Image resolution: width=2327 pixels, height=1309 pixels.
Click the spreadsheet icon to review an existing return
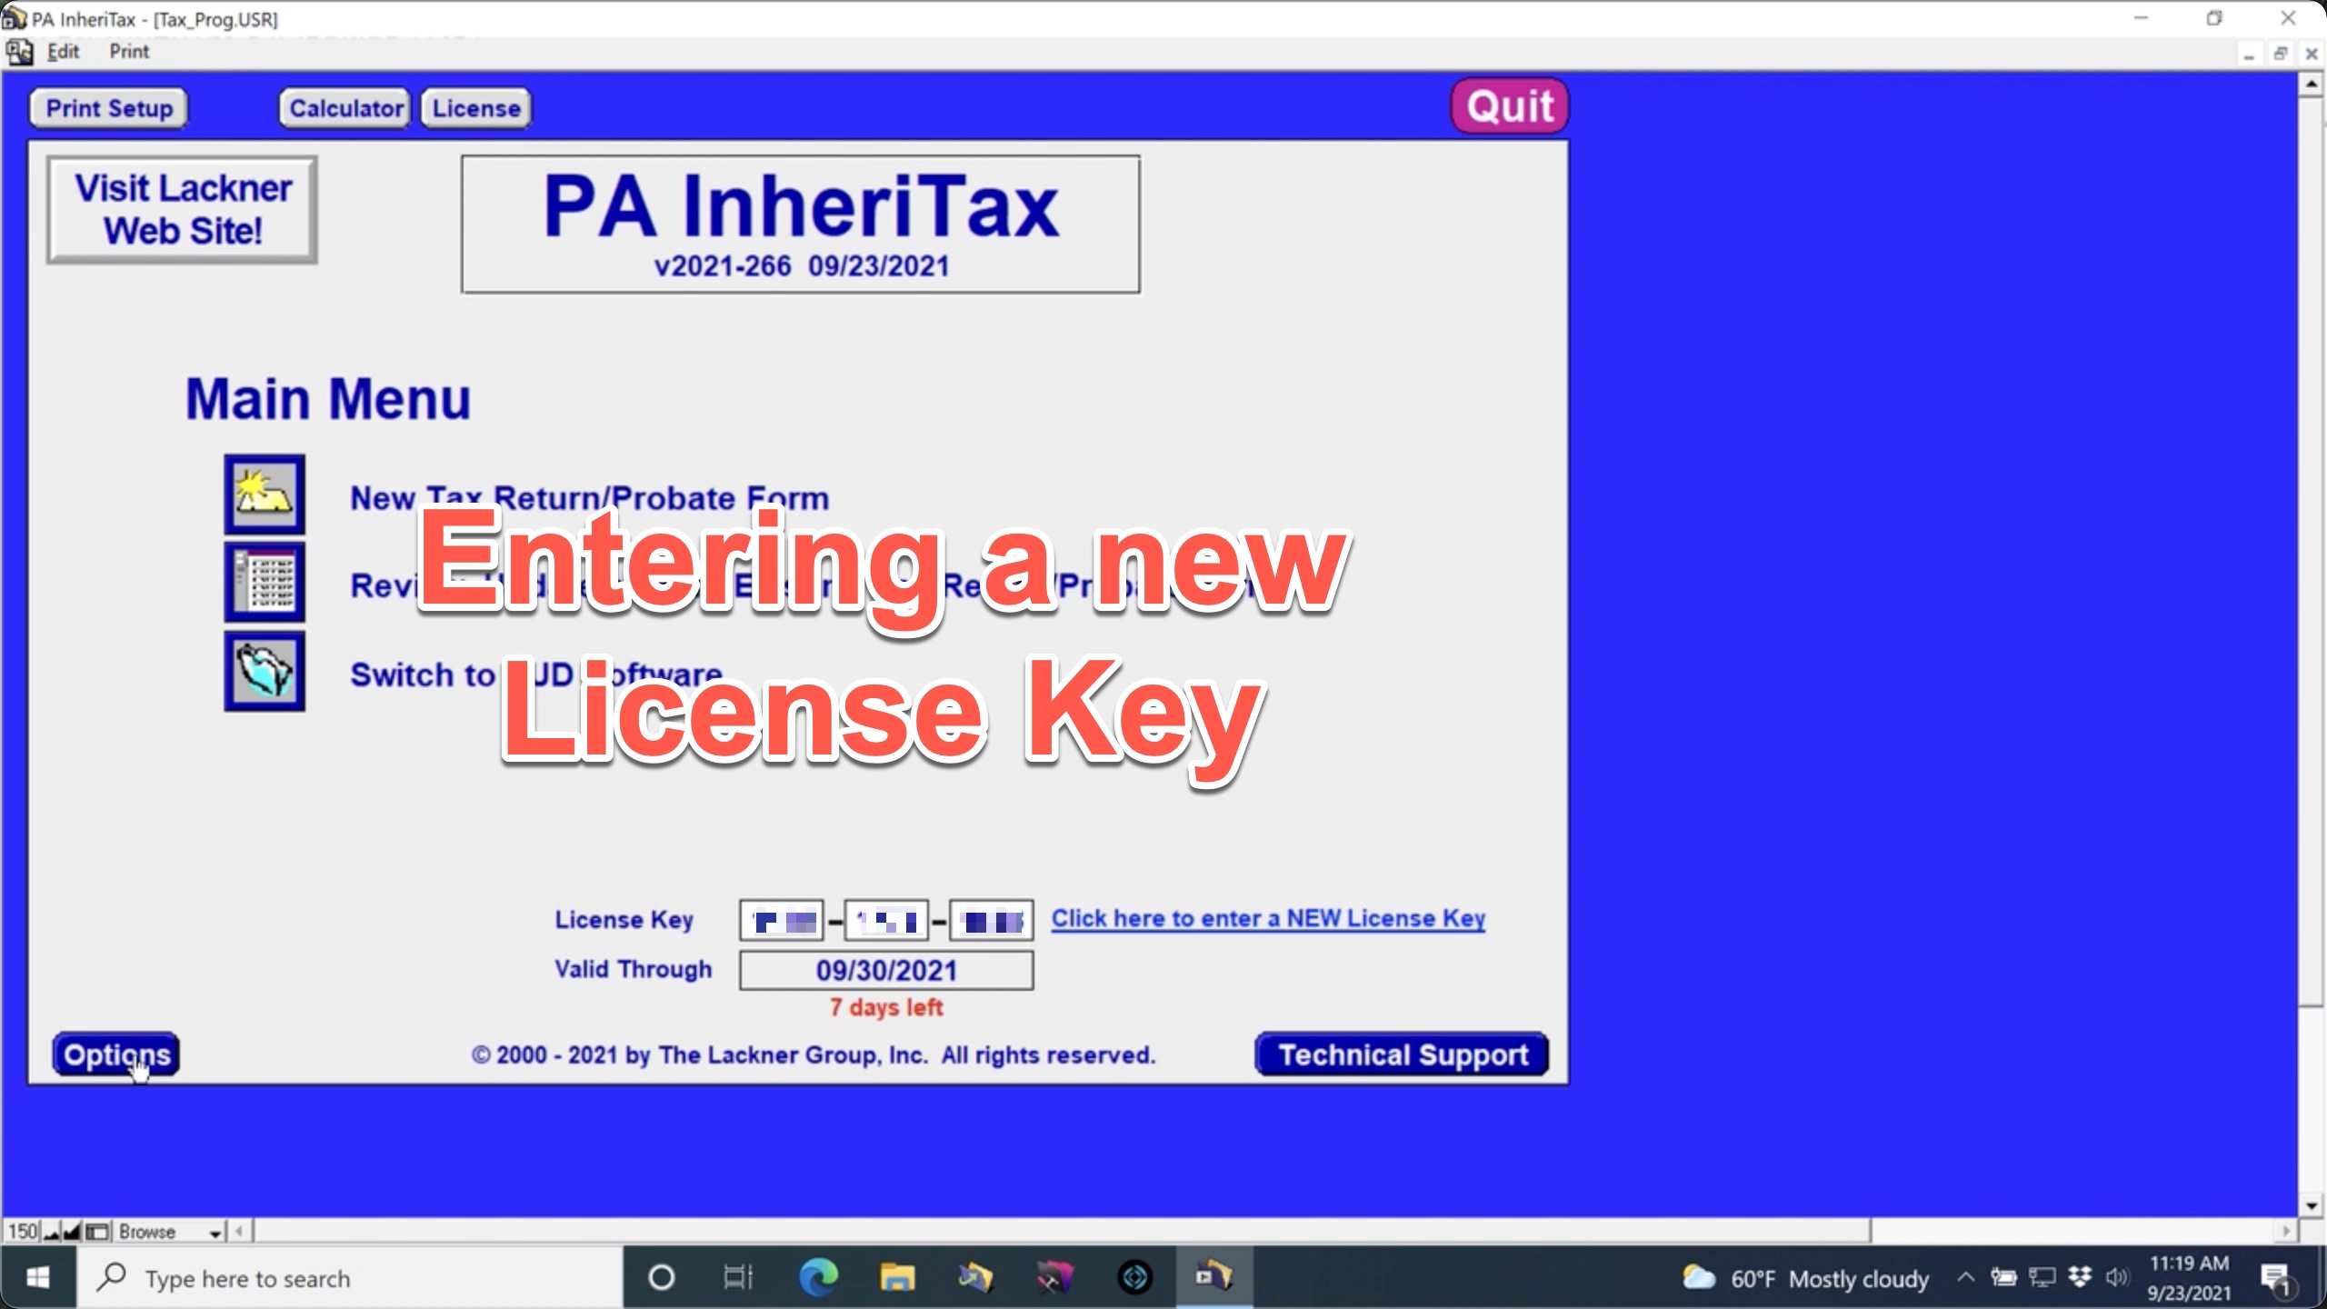pyautogui.click(x=265, y=582)
